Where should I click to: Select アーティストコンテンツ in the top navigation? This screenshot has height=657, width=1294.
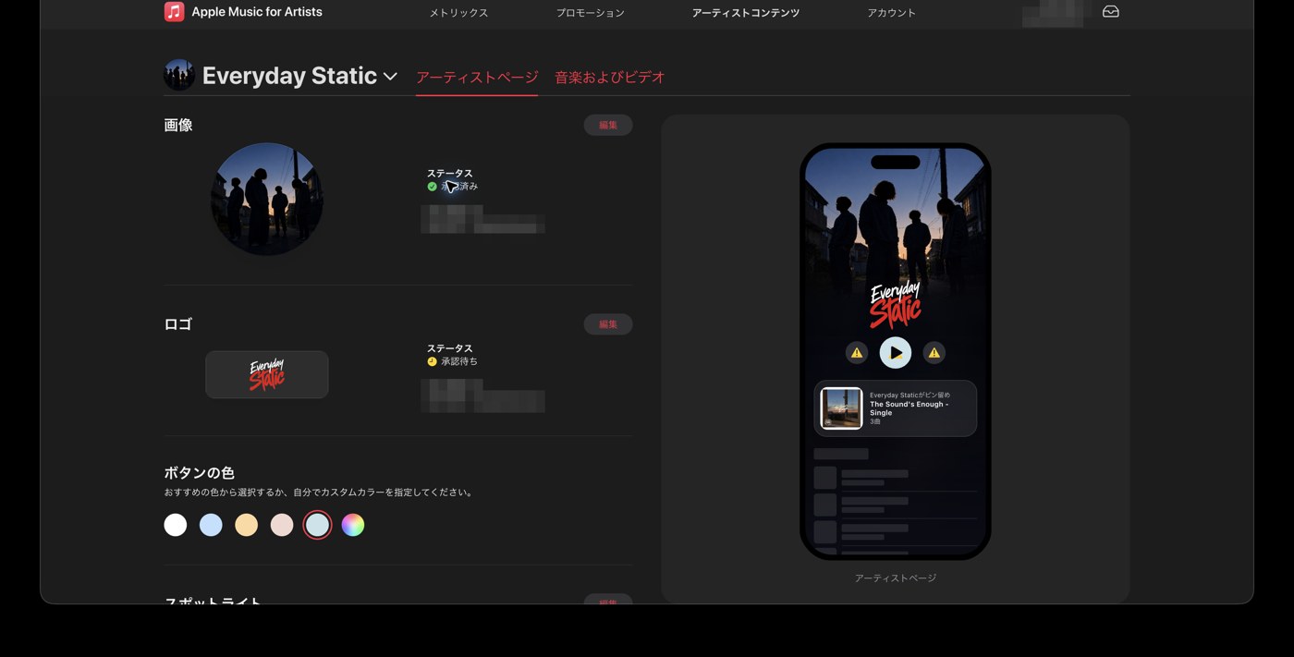coord(746,13)
